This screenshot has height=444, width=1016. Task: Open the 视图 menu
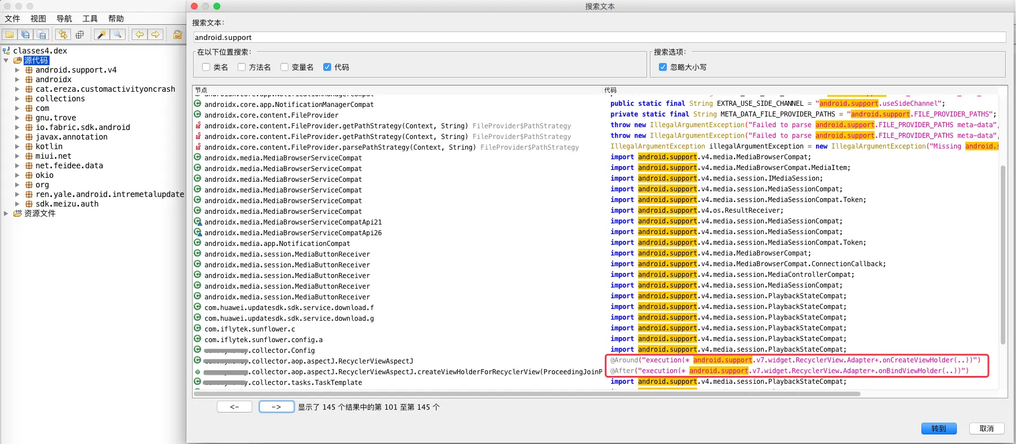38,19
